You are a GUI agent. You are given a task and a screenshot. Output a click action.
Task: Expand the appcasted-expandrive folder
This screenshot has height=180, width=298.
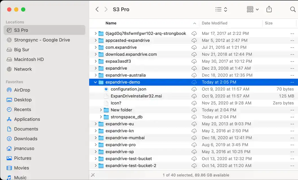tap(96, 40)
